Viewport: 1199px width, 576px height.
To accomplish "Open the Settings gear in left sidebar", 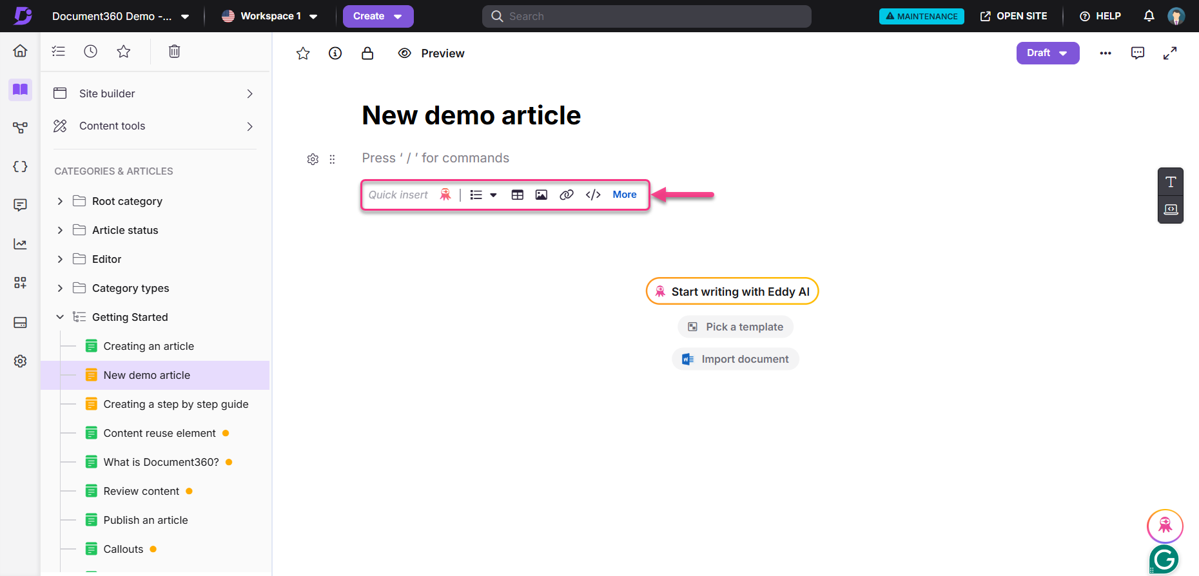I will click(20, 361).
